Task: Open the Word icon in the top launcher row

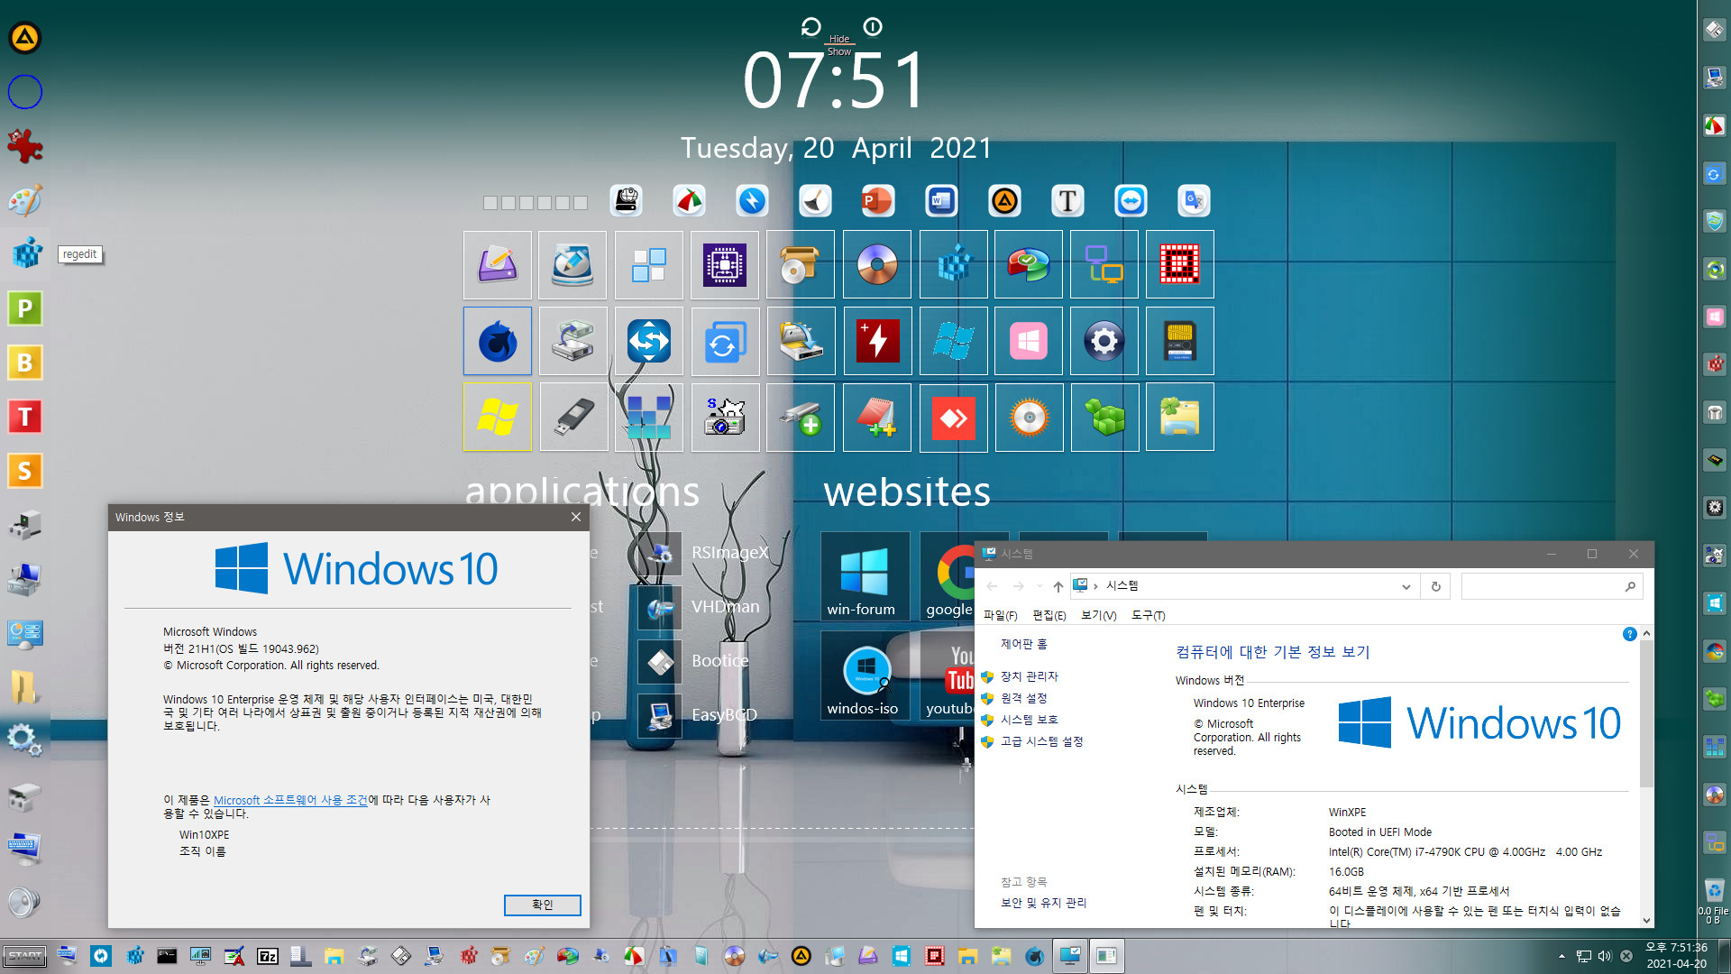Action: click(941, 200)
